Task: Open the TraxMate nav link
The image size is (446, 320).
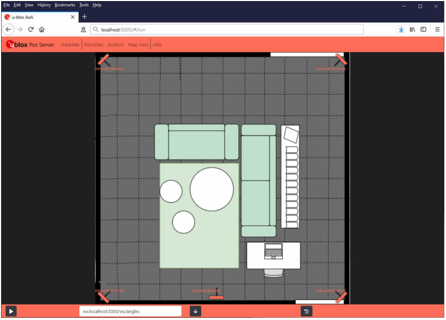Action: (x=70, y=45)
